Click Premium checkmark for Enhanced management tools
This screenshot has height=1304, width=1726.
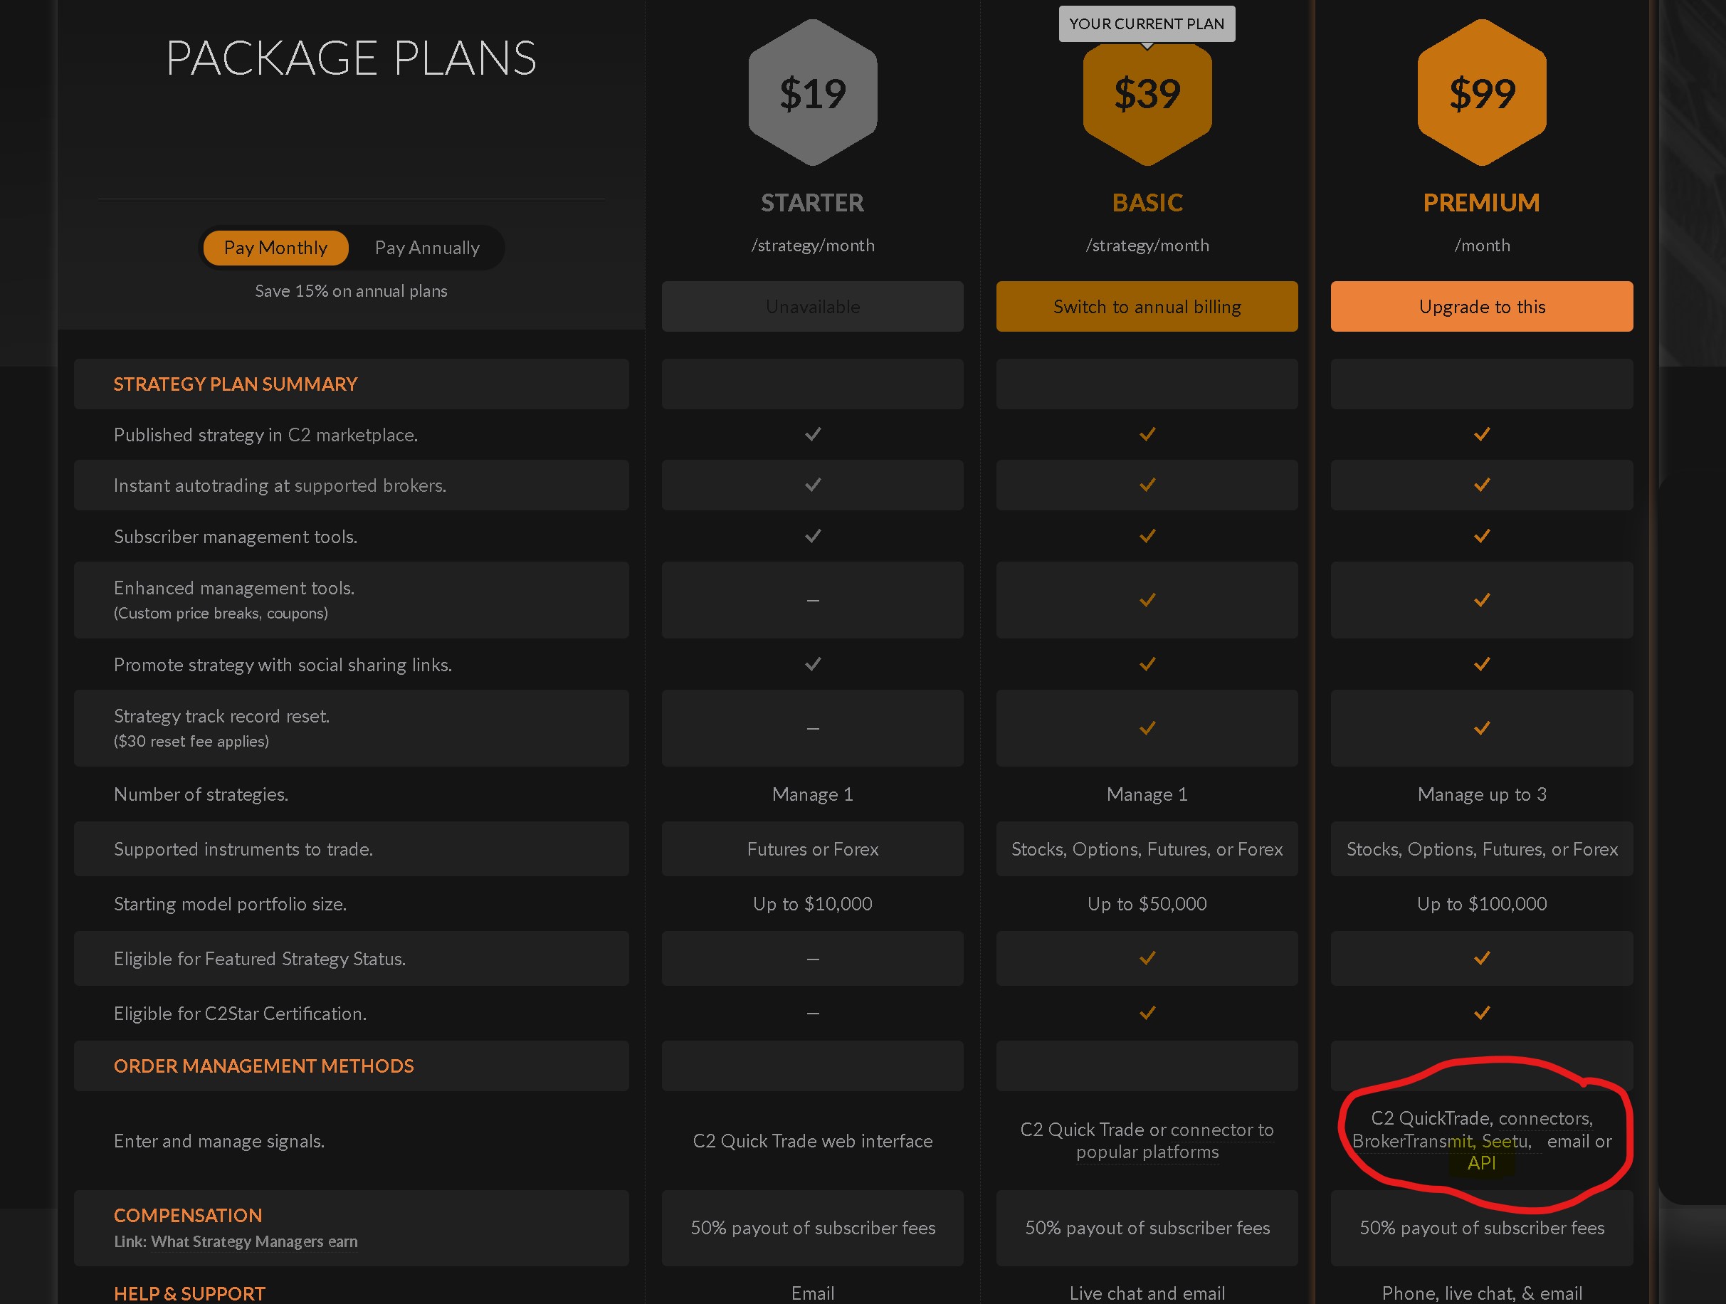[1481, 600]
